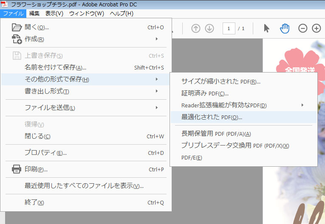Select the arrow selection tool
325x224 pixels.
tap(266, 28)
